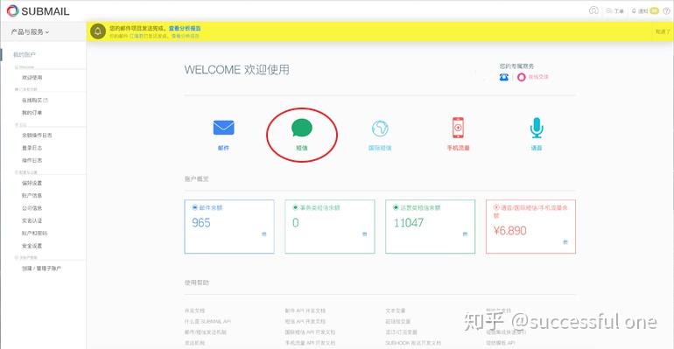Open 欢迎使用 in the sidebar
The width and height of the screenshot is (674, 349).
(x=32, y=78)
